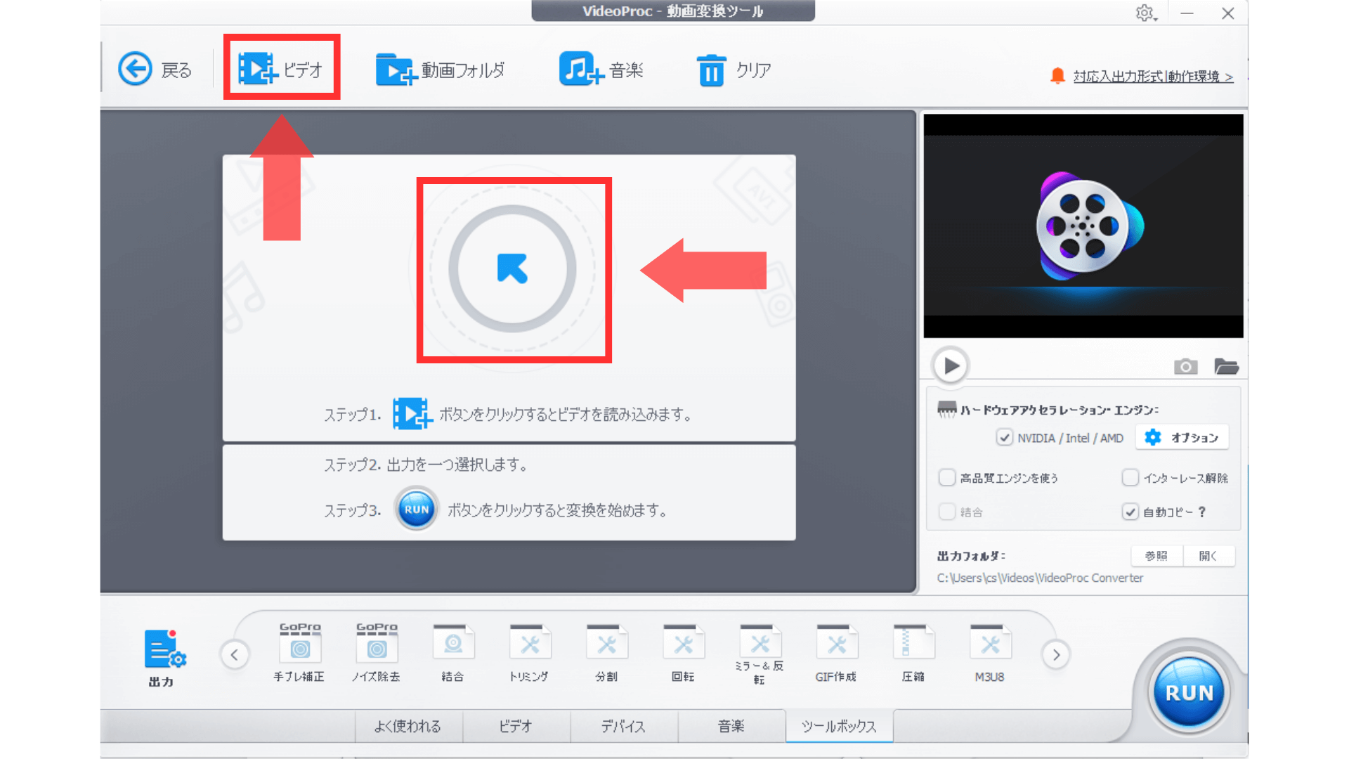
Task: Select the ミラー＆反転 tool
Action: click(x=760, y=654)
